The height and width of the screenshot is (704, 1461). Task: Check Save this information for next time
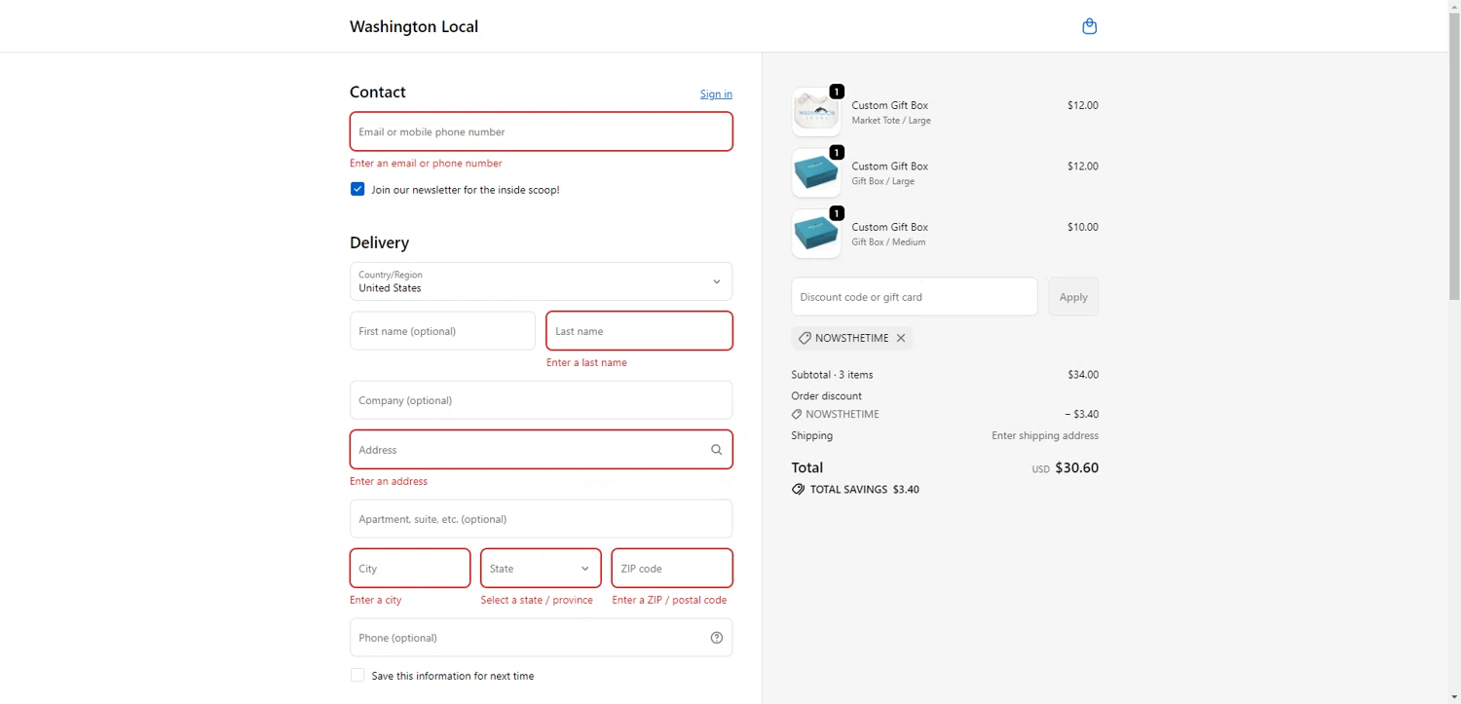tap(357, 675)
